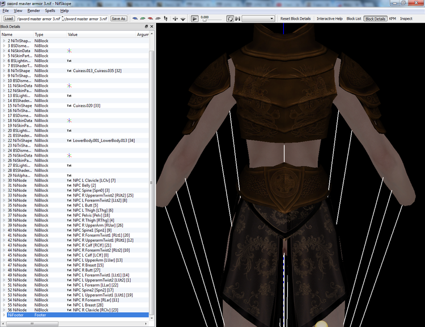Image resolution: width=425 pixels, height=327 pixels.
Task: Click the Txt icon on row 27 BSLighting
Action: coord(69,165)
